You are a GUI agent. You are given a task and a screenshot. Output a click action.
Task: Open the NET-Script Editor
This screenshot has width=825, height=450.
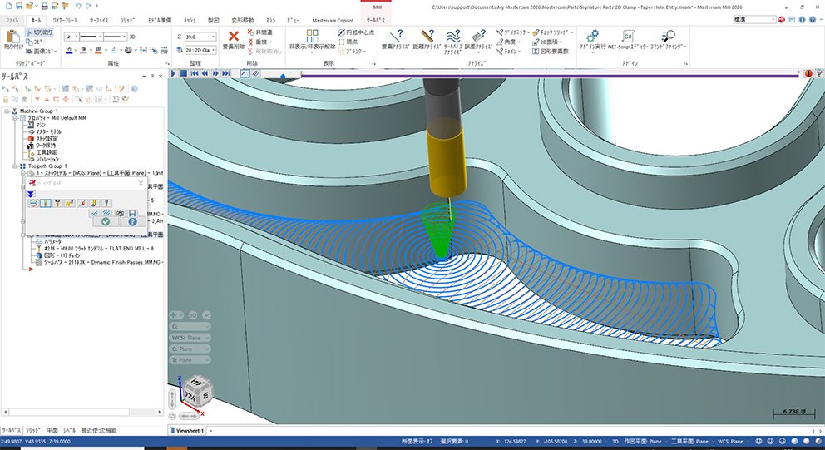coord(630,37)
